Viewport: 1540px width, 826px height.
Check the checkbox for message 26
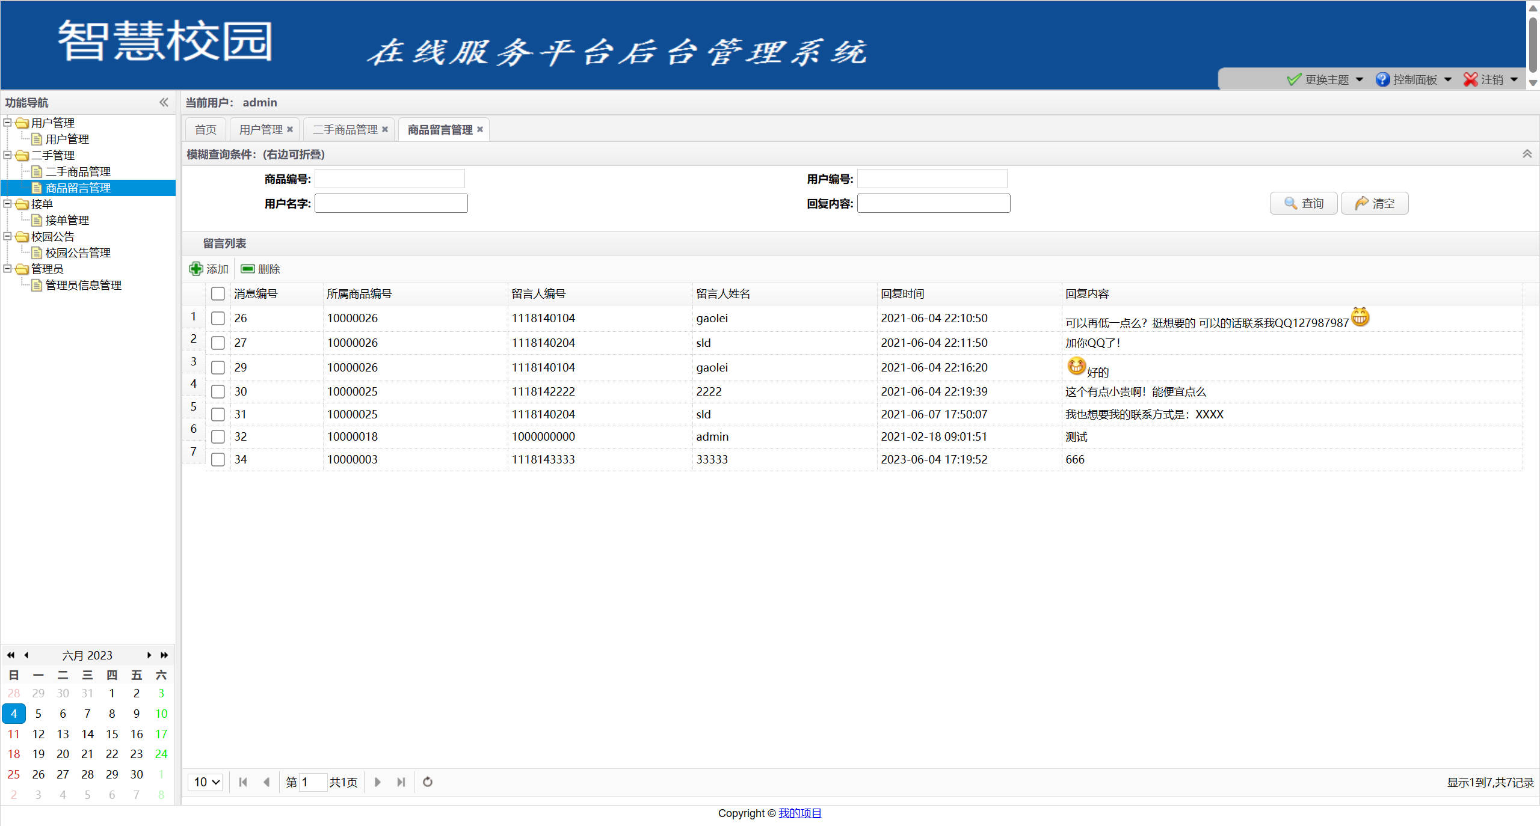pos(218,317)
